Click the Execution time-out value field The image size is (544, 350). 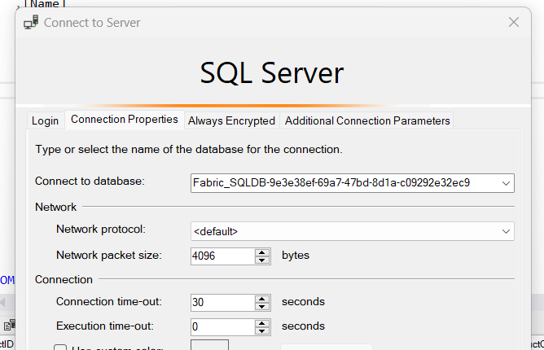[x=222, y=326]
